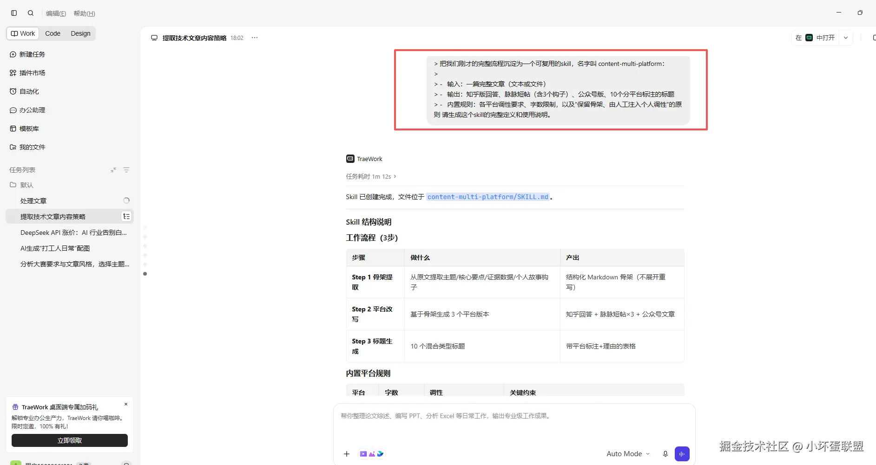Click the Step 2 平台改写 table cell
876x465 pixels.
375,314
